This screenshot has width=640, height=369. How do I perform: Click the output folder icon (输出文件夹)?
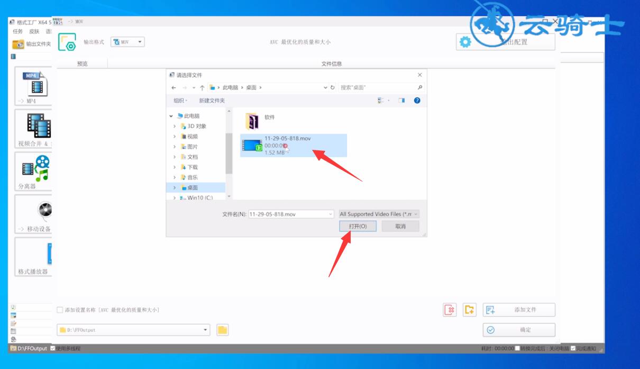click(19, 44)
